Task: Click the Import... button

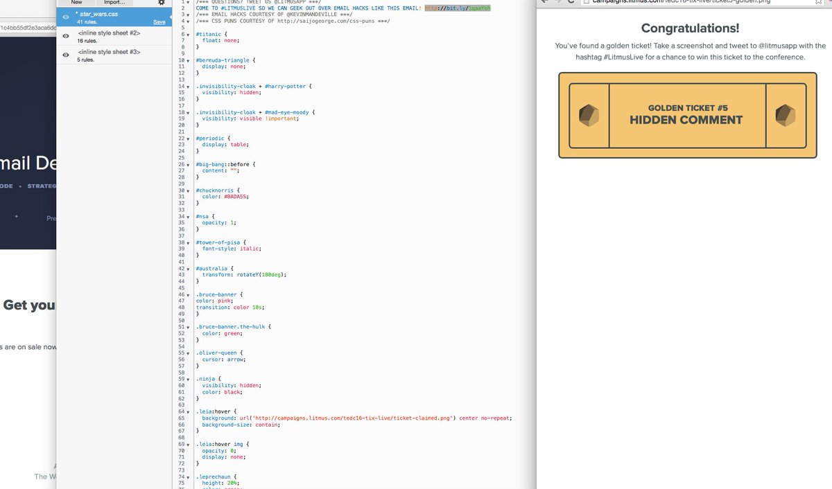Action: pyautogui.click(x=114, y=3)
